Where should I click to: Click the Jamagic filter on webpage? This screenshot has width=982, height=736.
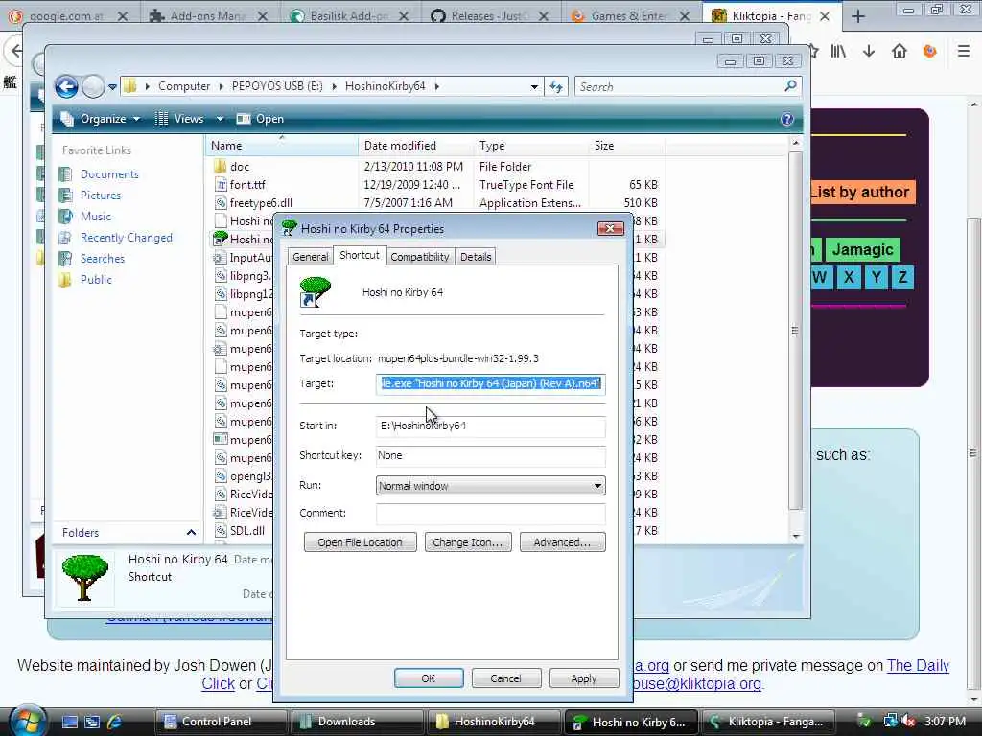pyautogui.click(x=862, y=250)
